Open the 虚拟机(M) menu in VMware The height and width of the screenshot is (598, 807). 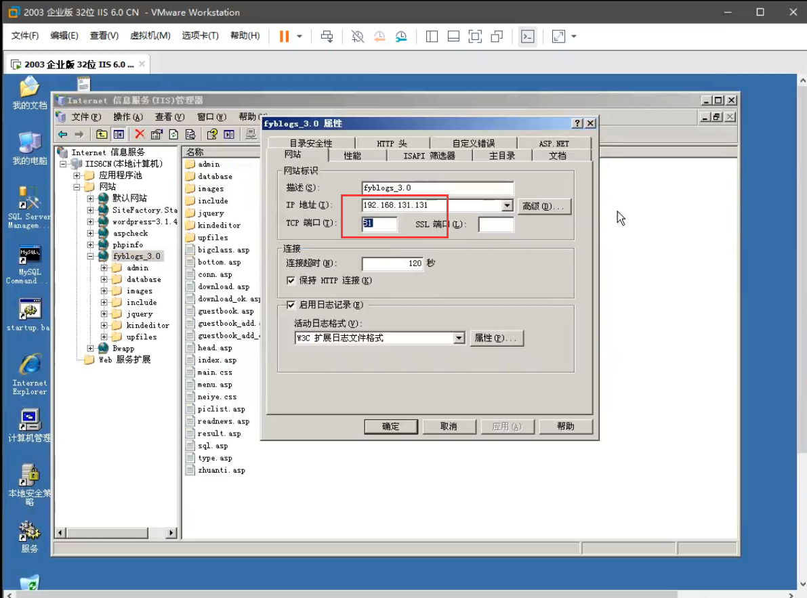coord(150,36)
